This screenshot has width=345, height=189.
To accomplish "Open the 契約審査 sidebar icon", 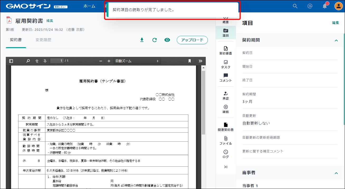I will (x=226, y=50).
